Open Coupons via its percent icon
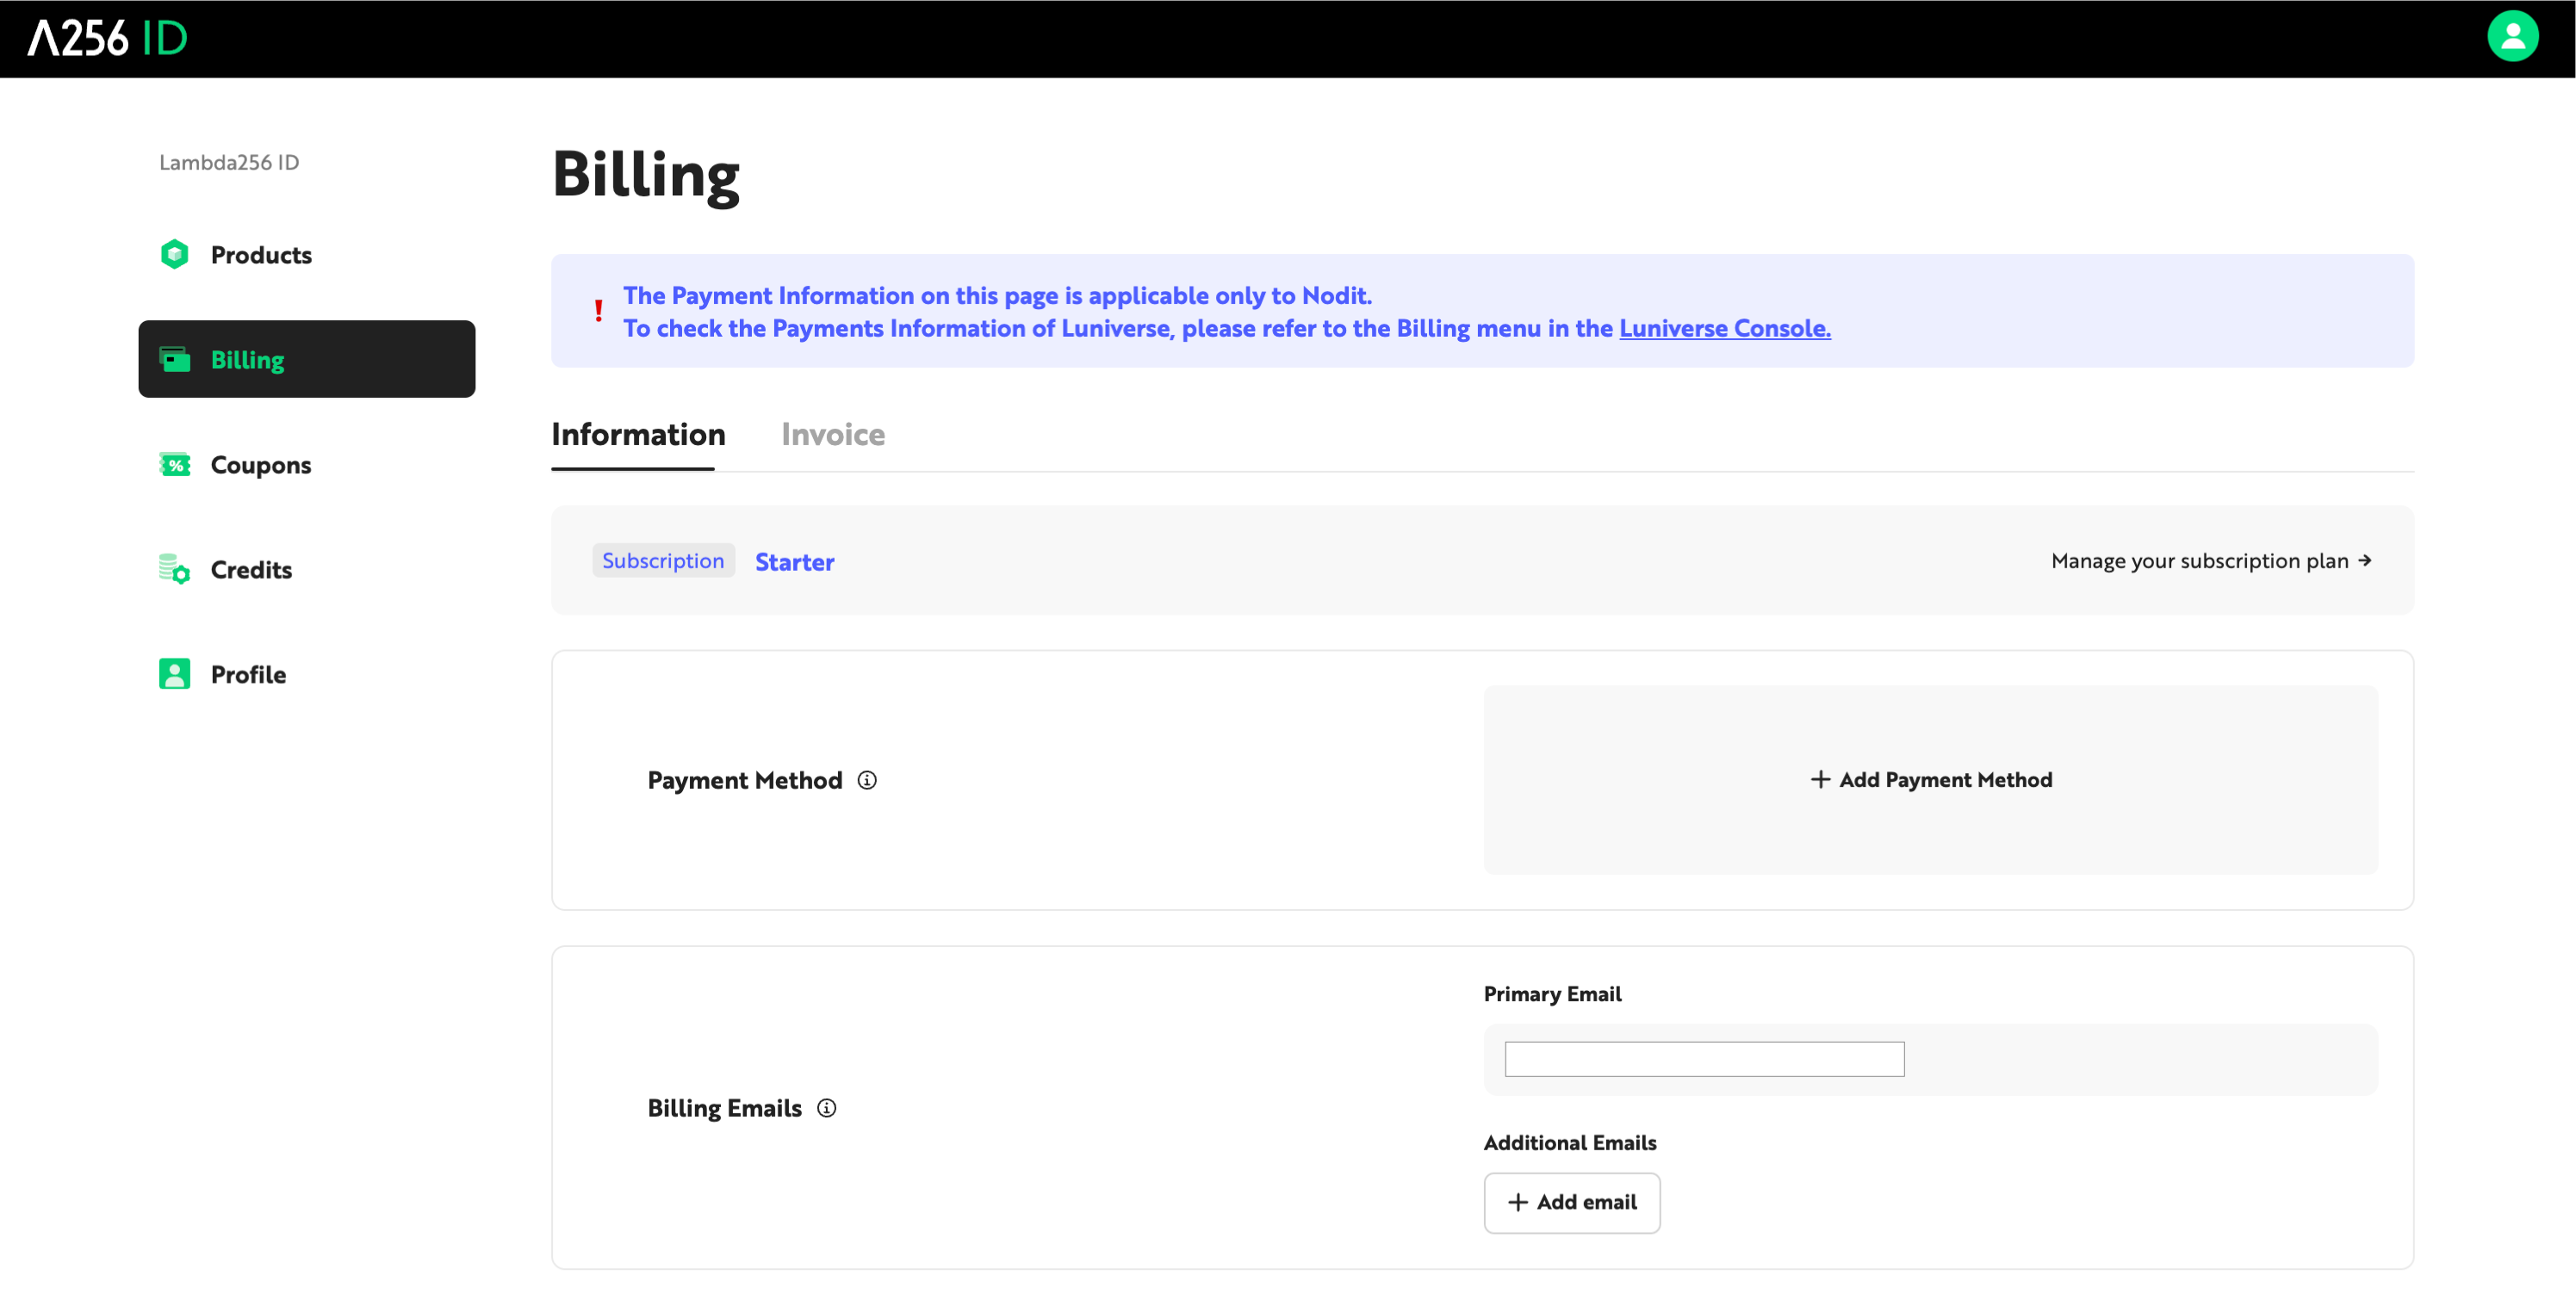The height and width of the screenshot is (1294, 2576). [x=175, y=464]
